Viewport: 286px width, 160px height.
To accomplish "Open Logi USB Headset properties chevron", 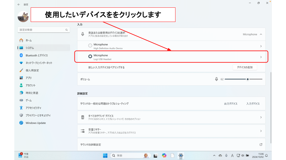I will (x=261, y=57).
